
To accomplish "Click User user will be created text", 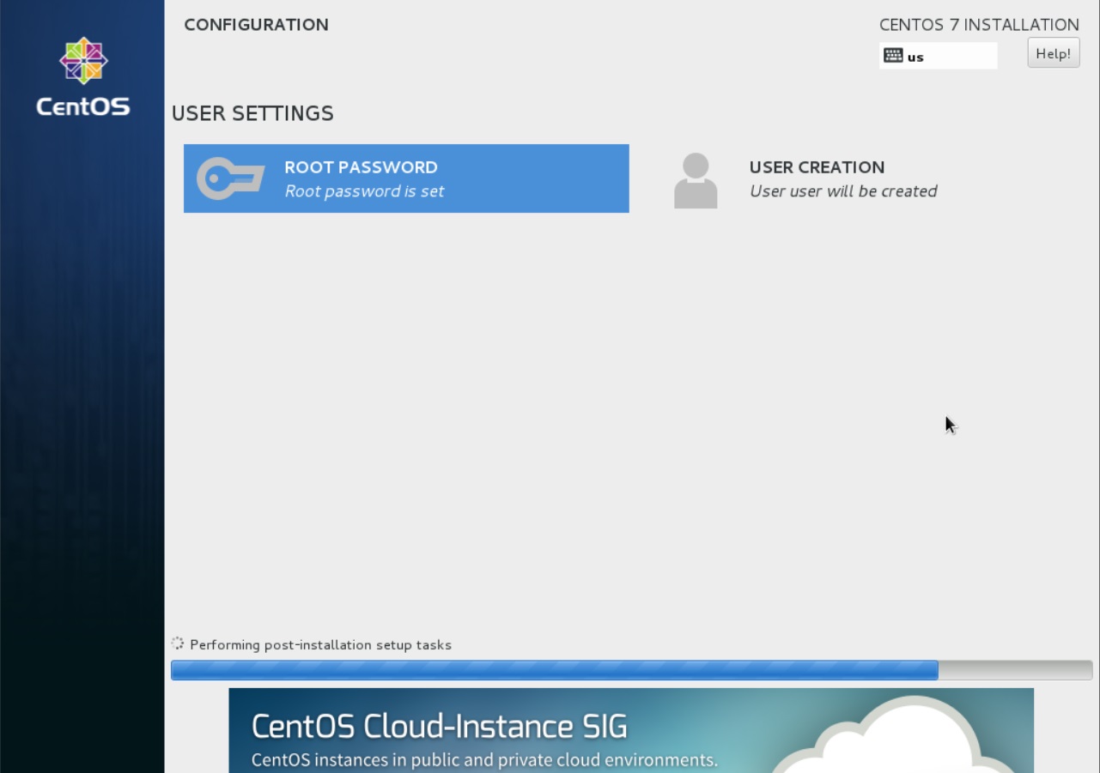I will click(x=842, y=190).
